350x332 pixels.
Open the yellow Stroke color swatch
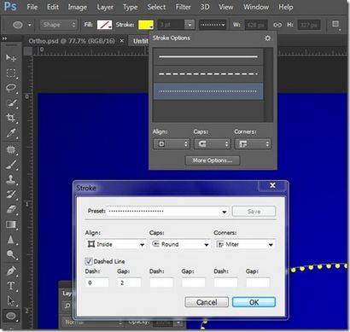(146, 25)
